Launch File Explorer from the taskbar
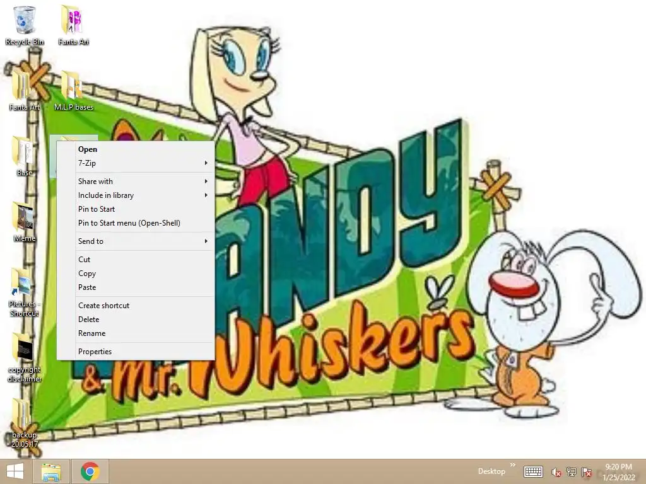The height and width of the screenshot is (484, 646). pyautogui.click(x=52, y=471)
